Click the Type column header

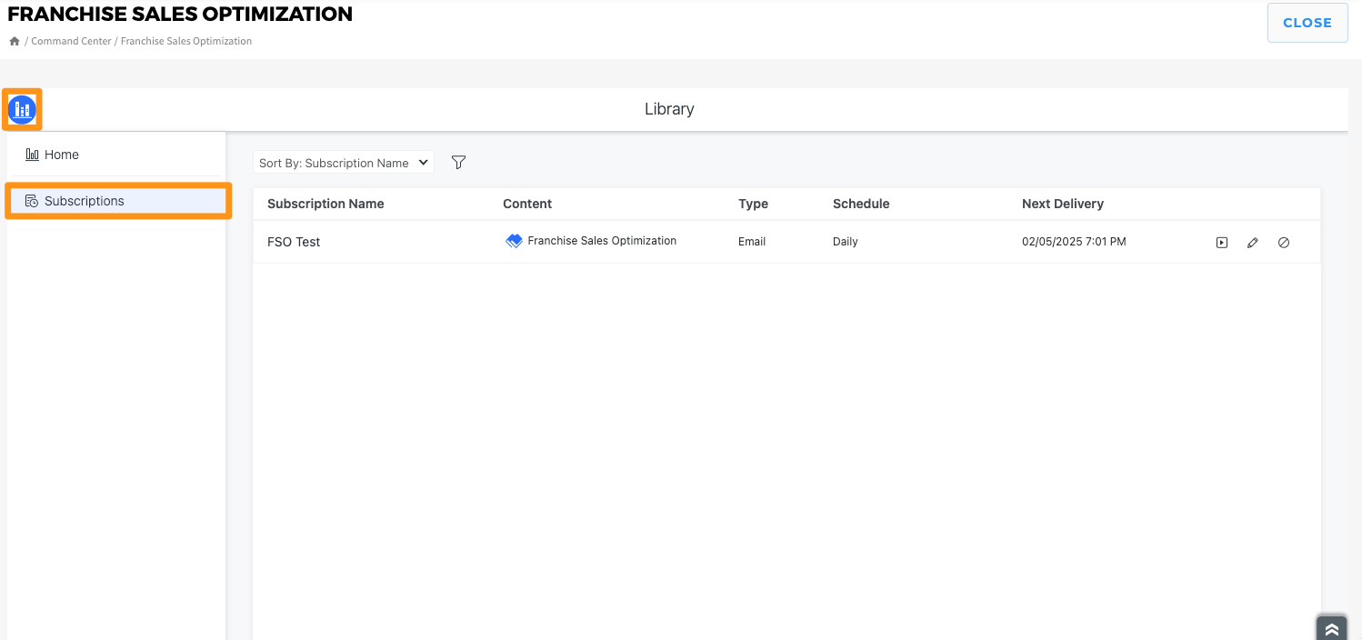[x=753, y=204]
